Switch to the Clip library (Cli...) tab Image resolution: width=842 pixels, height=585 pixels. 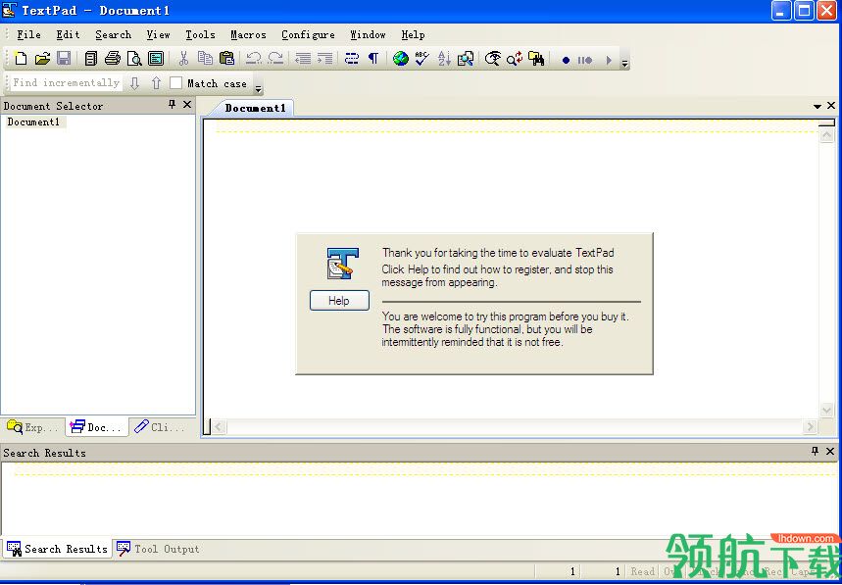tap(161, 427)
